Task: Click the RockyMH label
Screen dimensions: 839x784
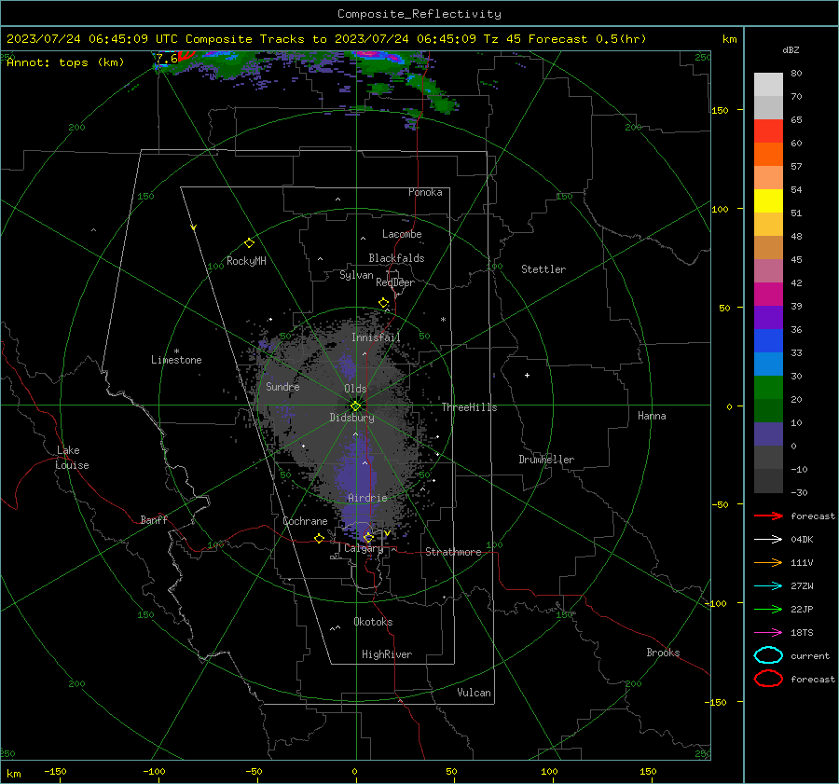Action: tap(246, 261)
